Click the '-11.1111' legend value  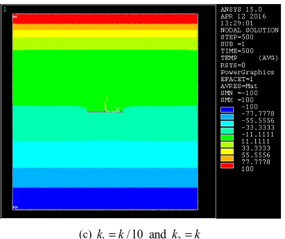click(x=258, y=135)
